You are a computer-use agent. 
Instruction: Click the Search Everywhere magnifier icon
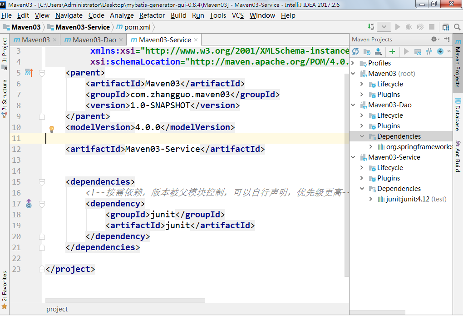coord(457,27)
